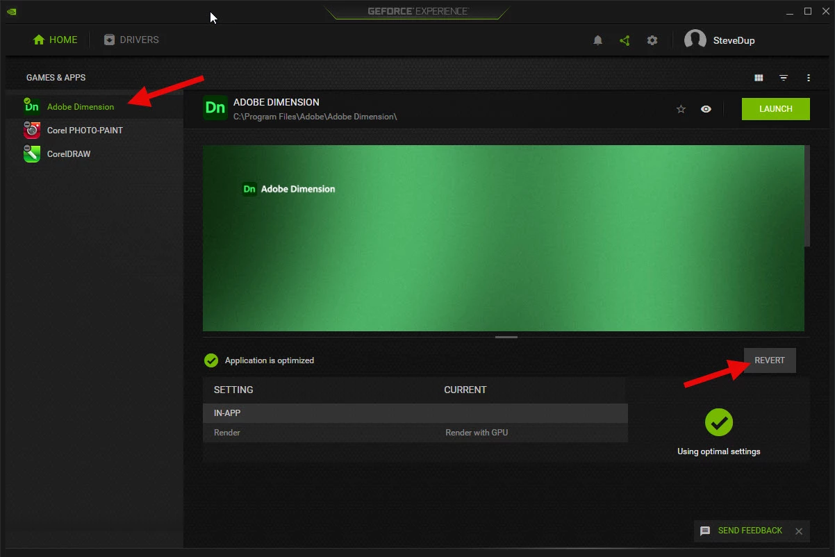Click the CURRENT column header
Viewport: 835px width, 557px height.
465,390
